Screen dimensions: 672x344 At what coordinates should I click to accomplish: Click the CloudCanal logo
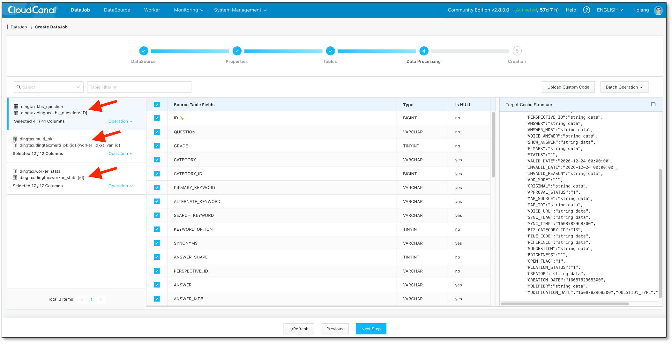31,10
